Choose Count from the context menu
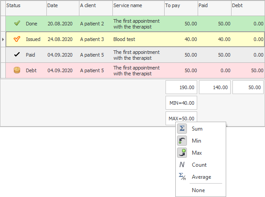265x197 pixels. click(x=201, y=165)
